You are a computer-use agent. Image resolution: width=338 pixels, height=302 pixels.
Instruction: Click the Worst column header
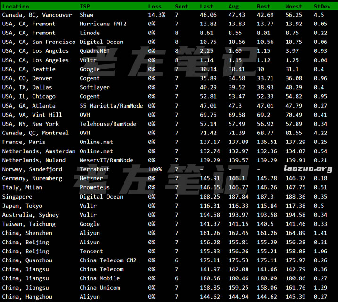[294, 7]
